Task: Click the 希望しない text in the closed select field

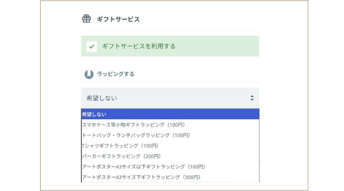Action: [x=102, y=98]
